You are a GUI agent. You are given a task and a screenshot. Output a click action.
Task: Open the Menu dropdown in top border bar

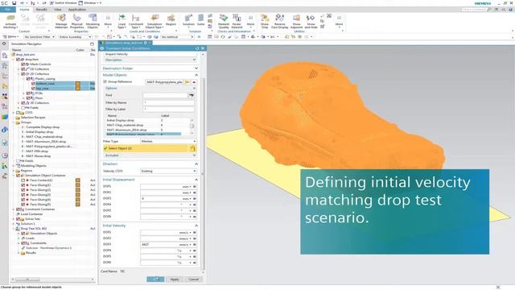pos(10,37)
